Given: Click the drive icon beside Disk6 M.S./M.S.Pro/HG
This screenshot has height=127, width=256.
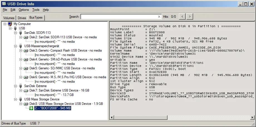Looking at the screenshot, I should point(26,77).
